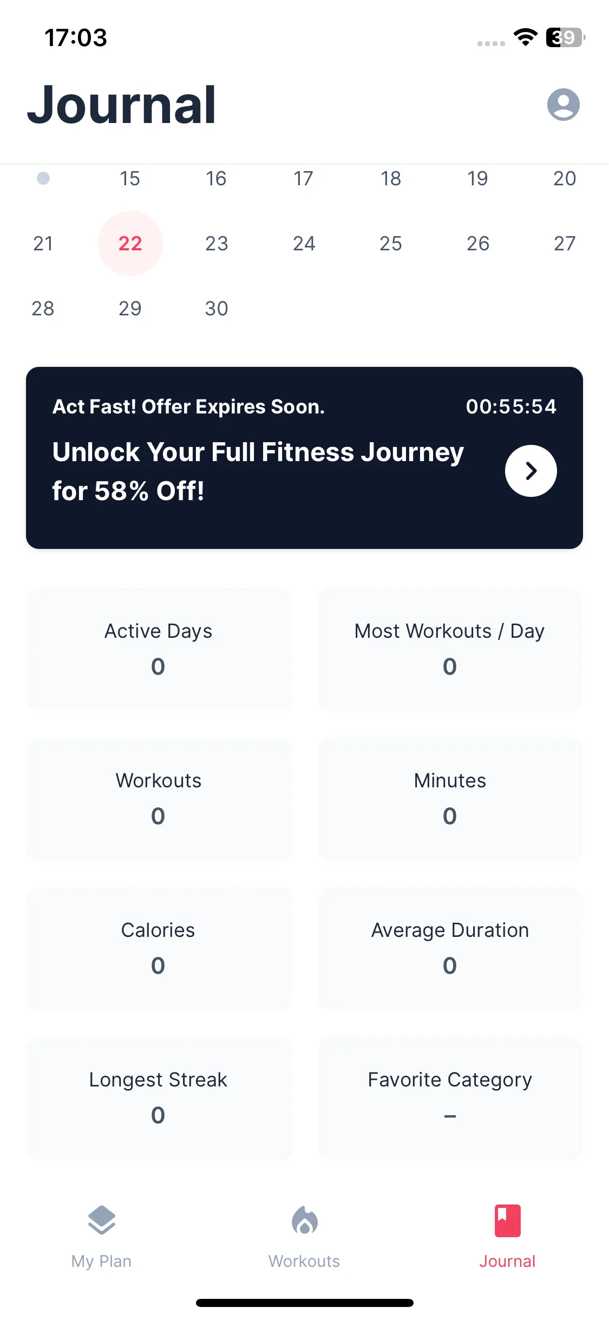The height and width of the screenshot is (1320, 609).
Task: Tap the gray dot calendar marker
Action: (x=43, y=178)
